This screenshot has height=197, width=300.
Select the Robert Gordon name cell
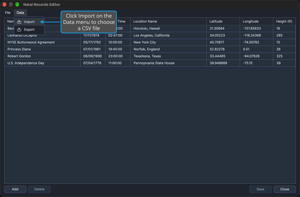[42, 56]
